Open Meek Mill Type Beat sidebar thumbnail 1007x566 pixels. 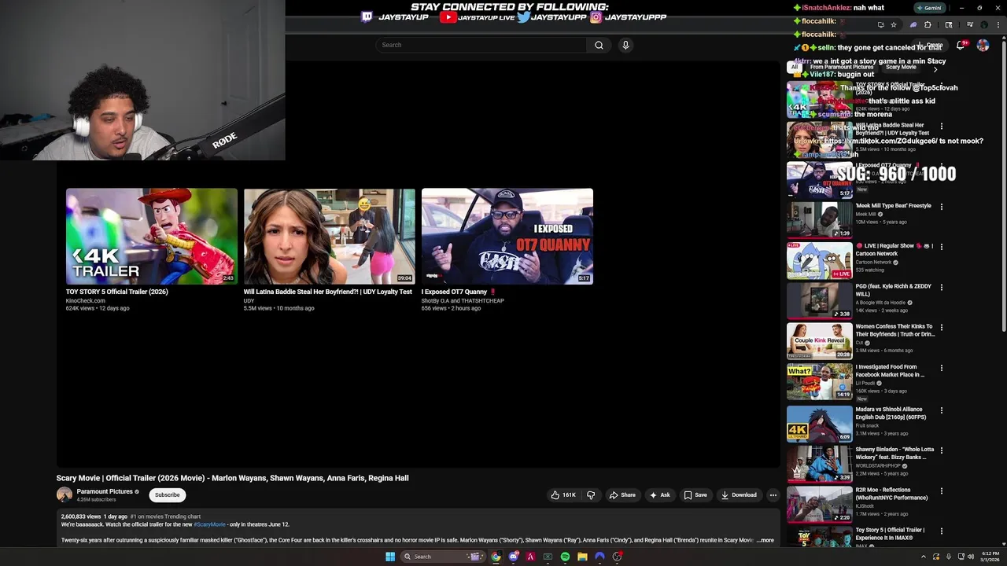coord(819,220)
